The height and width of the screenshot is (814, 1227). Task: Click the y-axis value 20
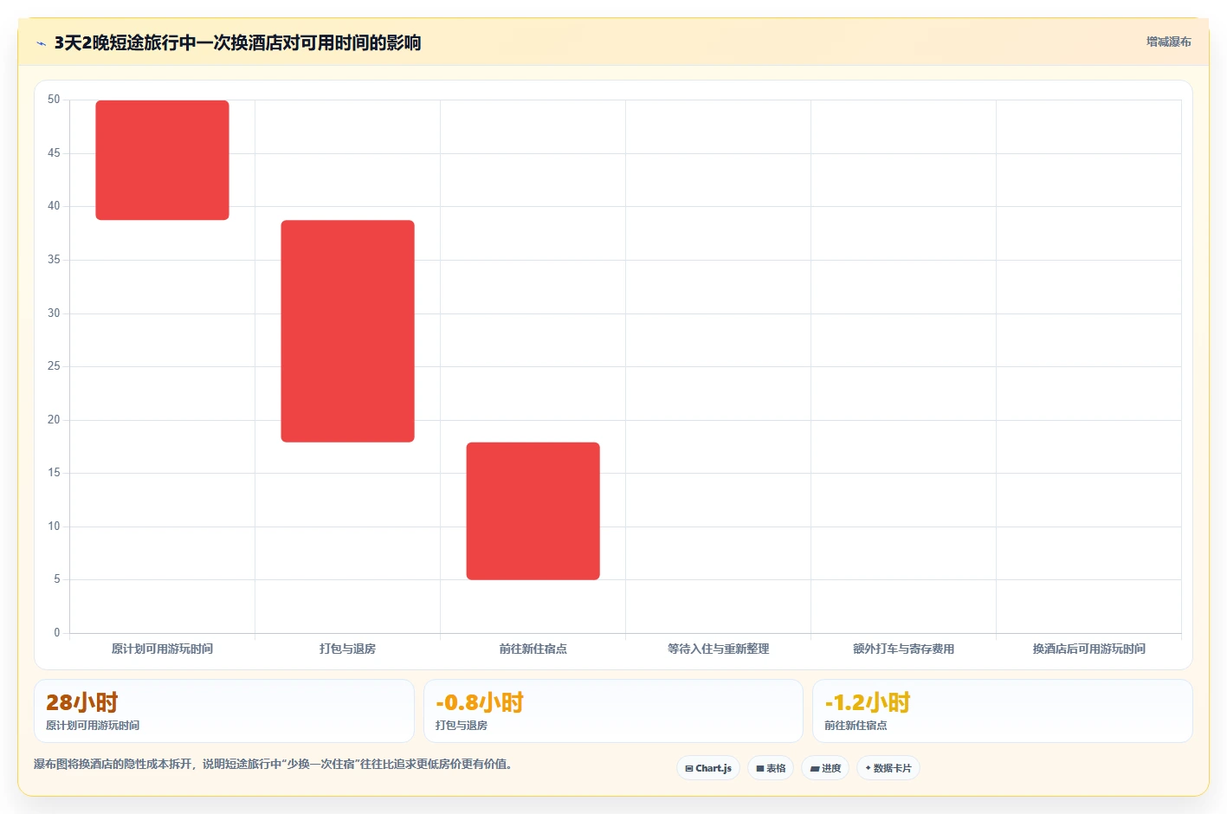click(x=54, y=420)
